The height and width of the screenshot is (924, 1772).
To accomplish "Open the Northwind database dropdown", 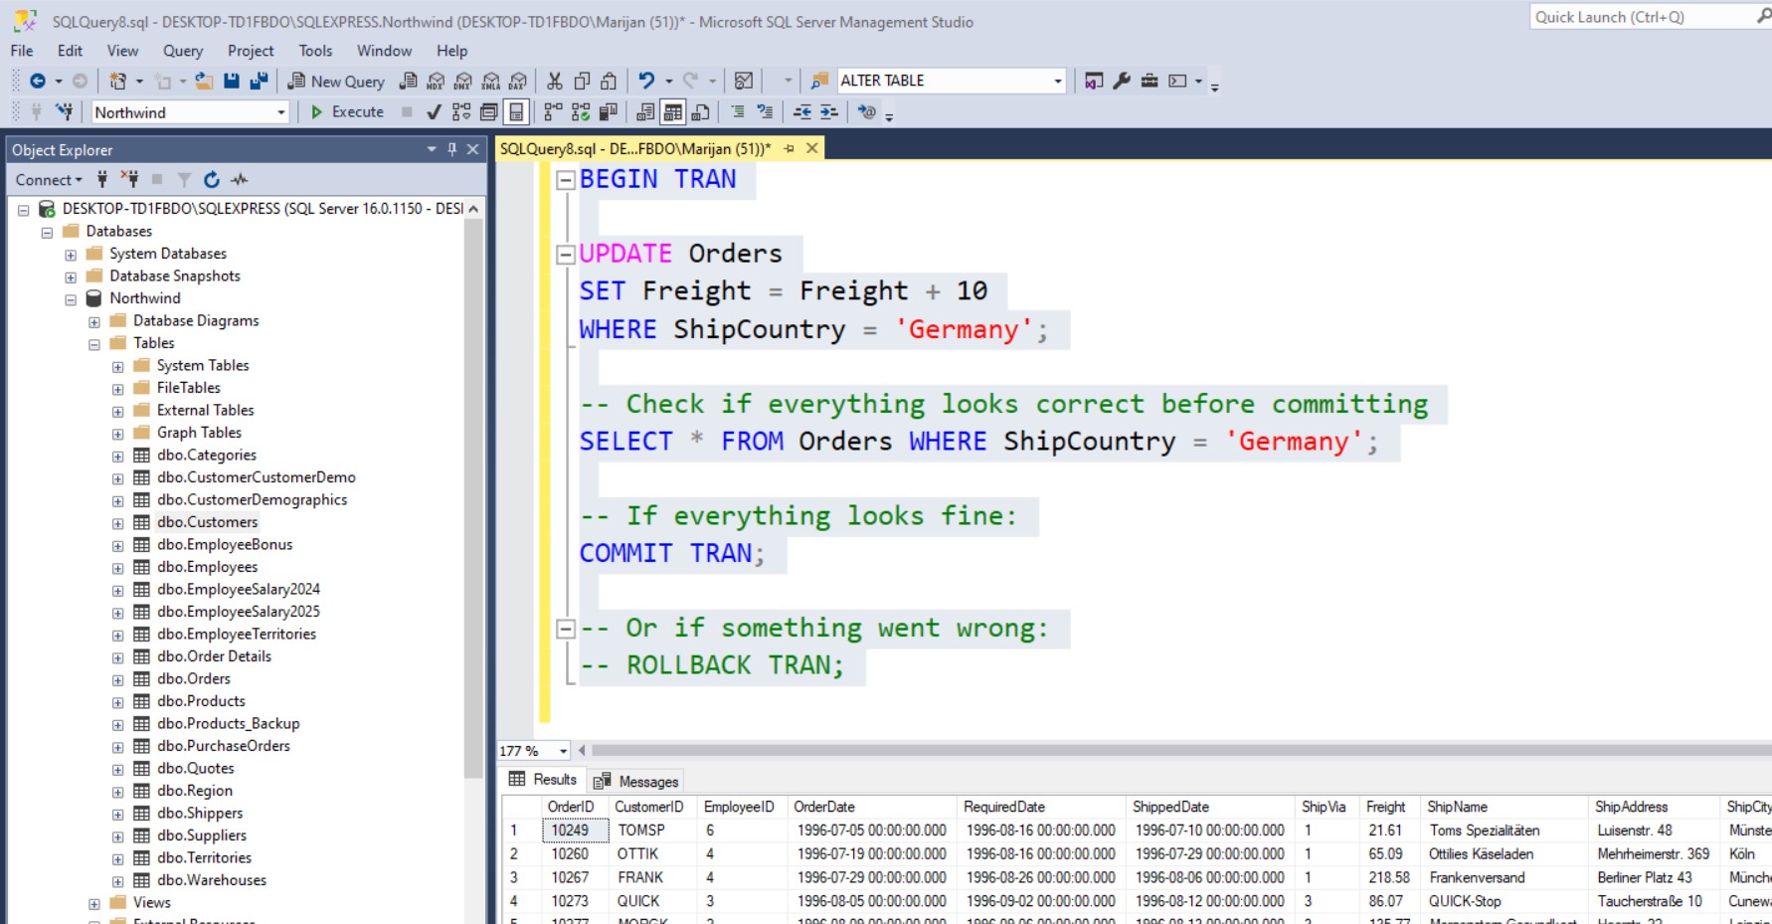I will click(x=281, y=112).
